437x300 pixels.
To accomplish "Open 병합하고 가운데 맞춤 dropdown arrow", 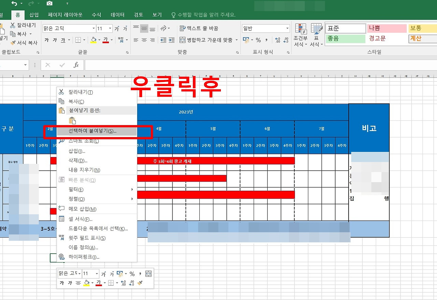I will pos(236,40).
